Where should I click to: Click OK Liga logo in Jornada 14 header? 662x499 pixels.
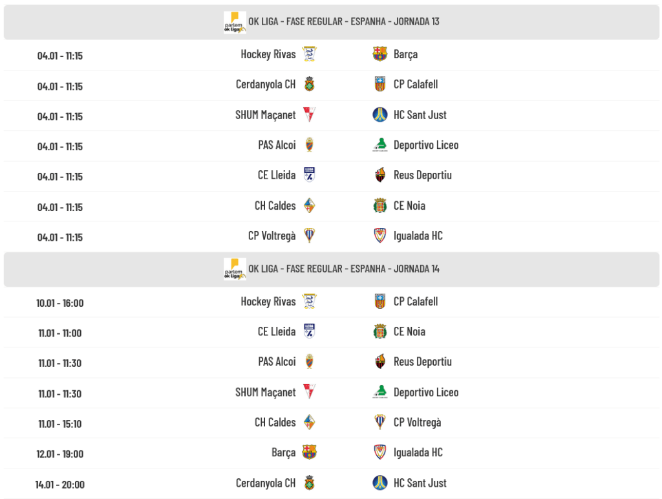(235, 269)
